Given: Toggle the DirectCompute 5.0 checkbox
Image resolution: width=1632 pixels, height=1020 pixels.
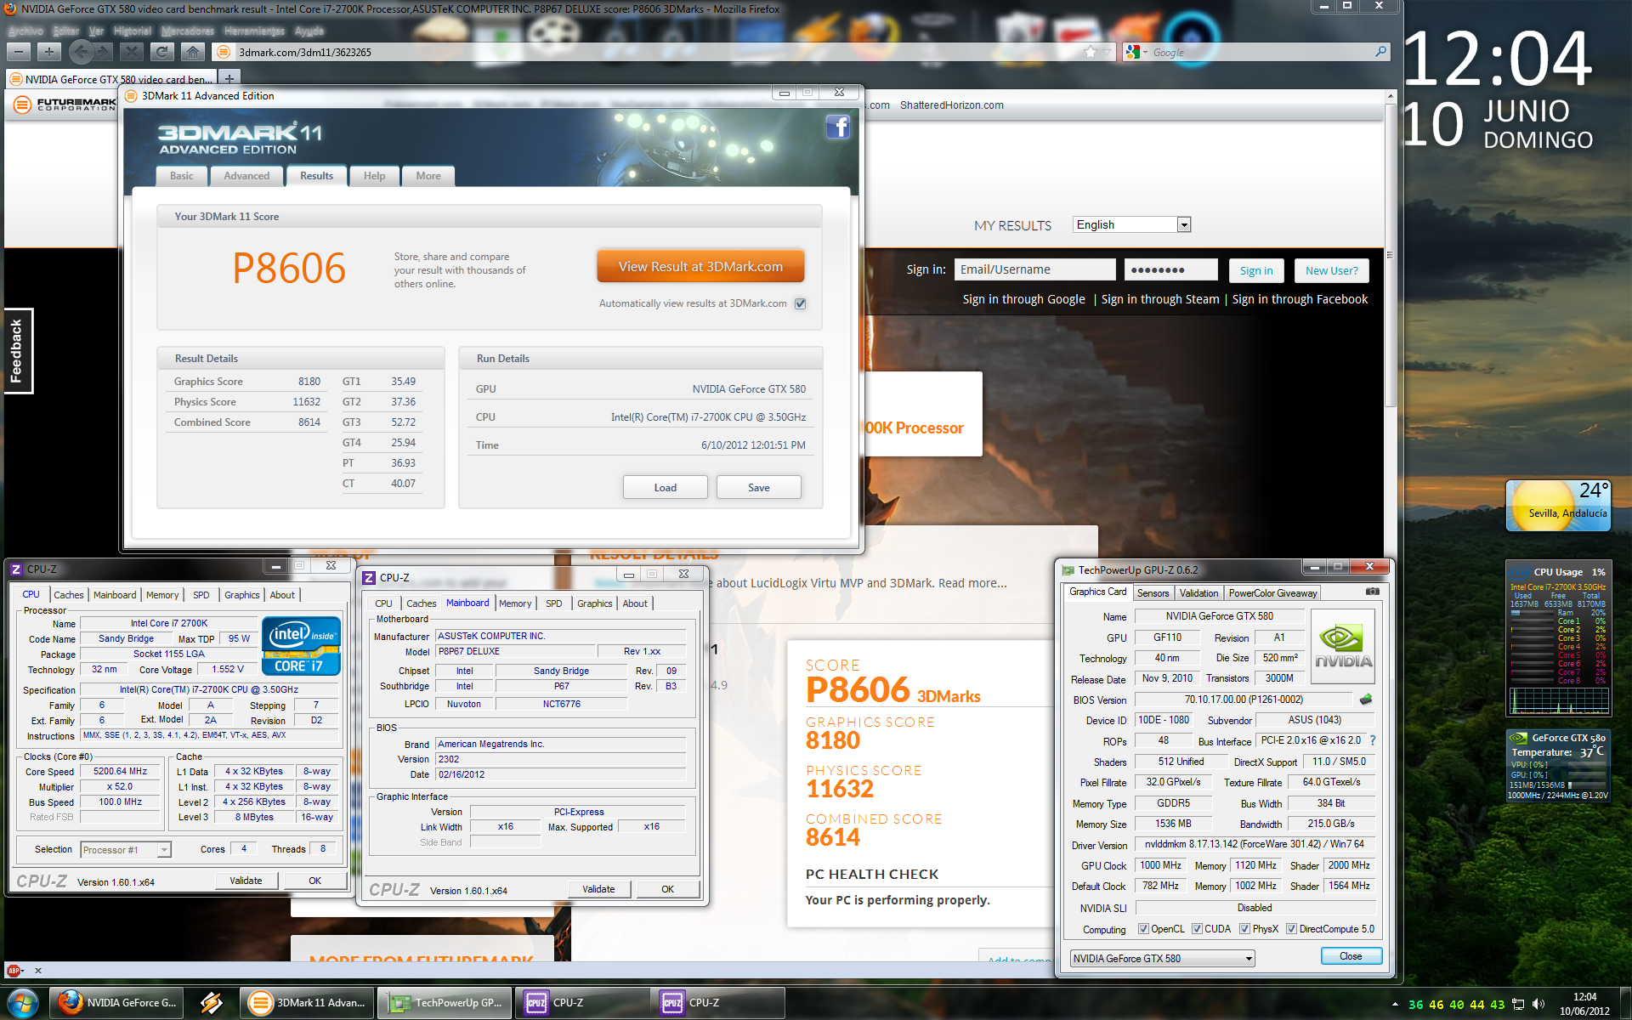Looking at the screenshot, I should point(1291,929).
